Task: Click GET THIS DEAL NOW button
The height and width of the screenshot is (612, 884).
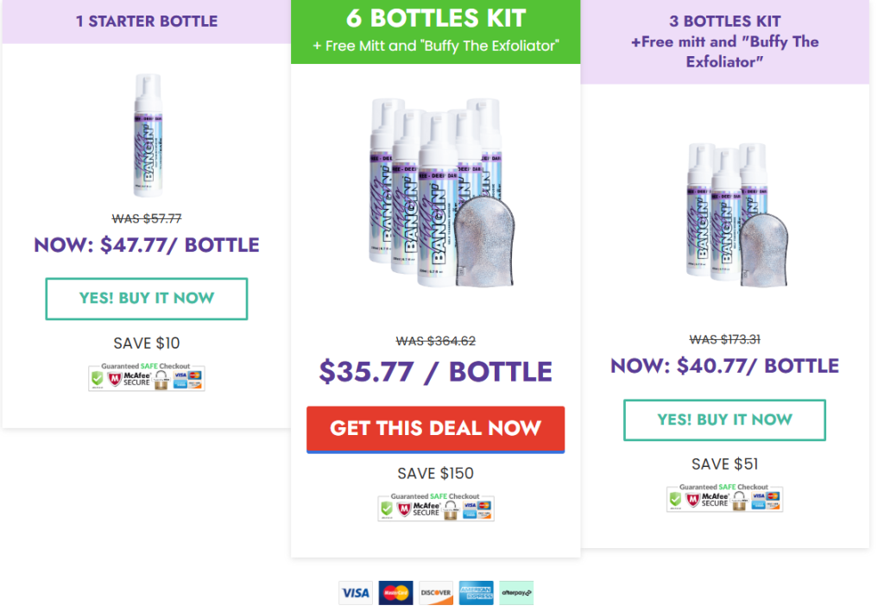Action: (x=435, y=429)
